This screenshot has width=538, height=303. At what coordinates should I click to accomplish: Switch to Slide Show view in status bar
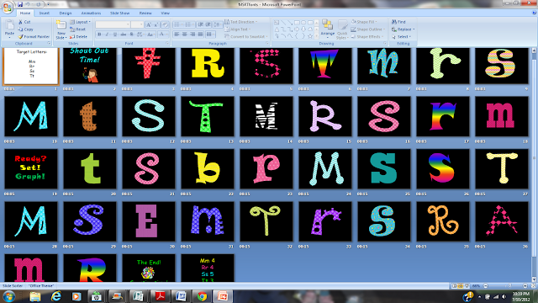[x=467, y=286]
